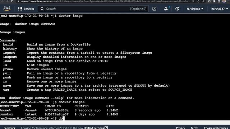Open the browser extensions puzzle icon
This screenshot has width=230, height=129.
214,1
